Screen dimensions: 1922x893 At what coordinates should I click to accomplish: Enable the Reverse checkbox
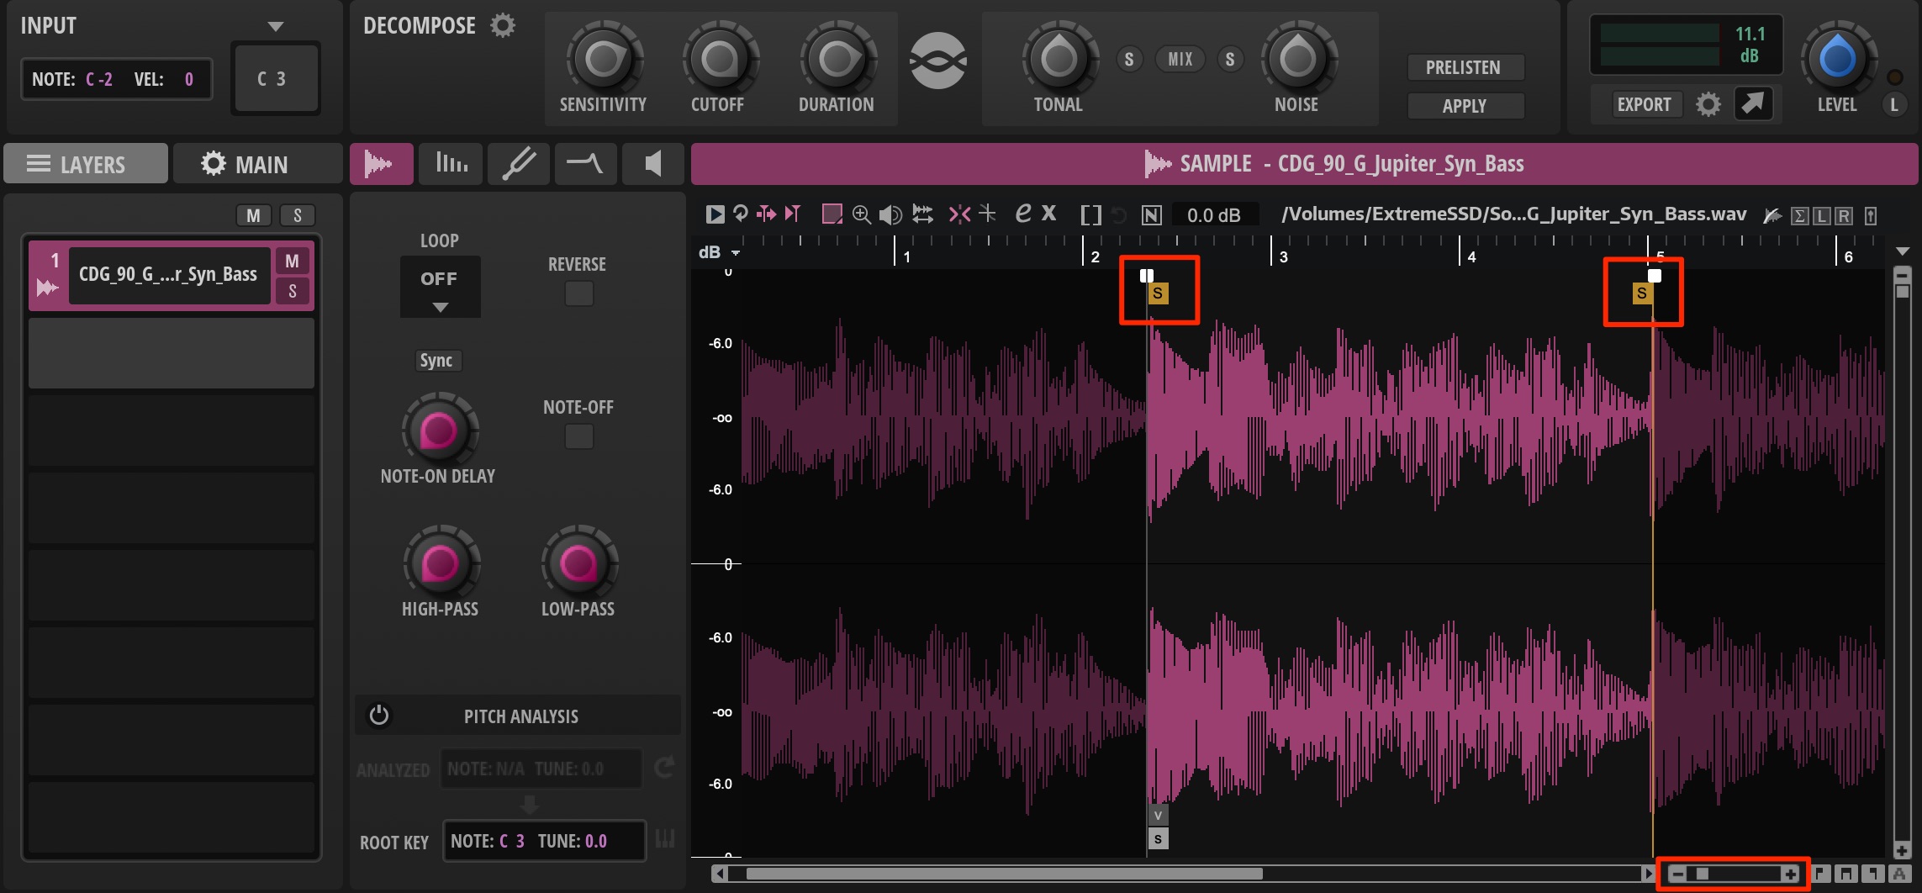578,293
